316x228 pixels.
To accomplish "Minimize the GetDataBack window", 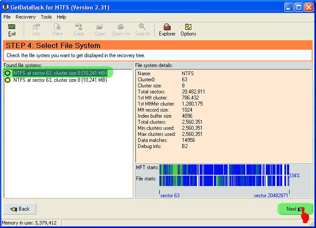I will coord(289,7).
